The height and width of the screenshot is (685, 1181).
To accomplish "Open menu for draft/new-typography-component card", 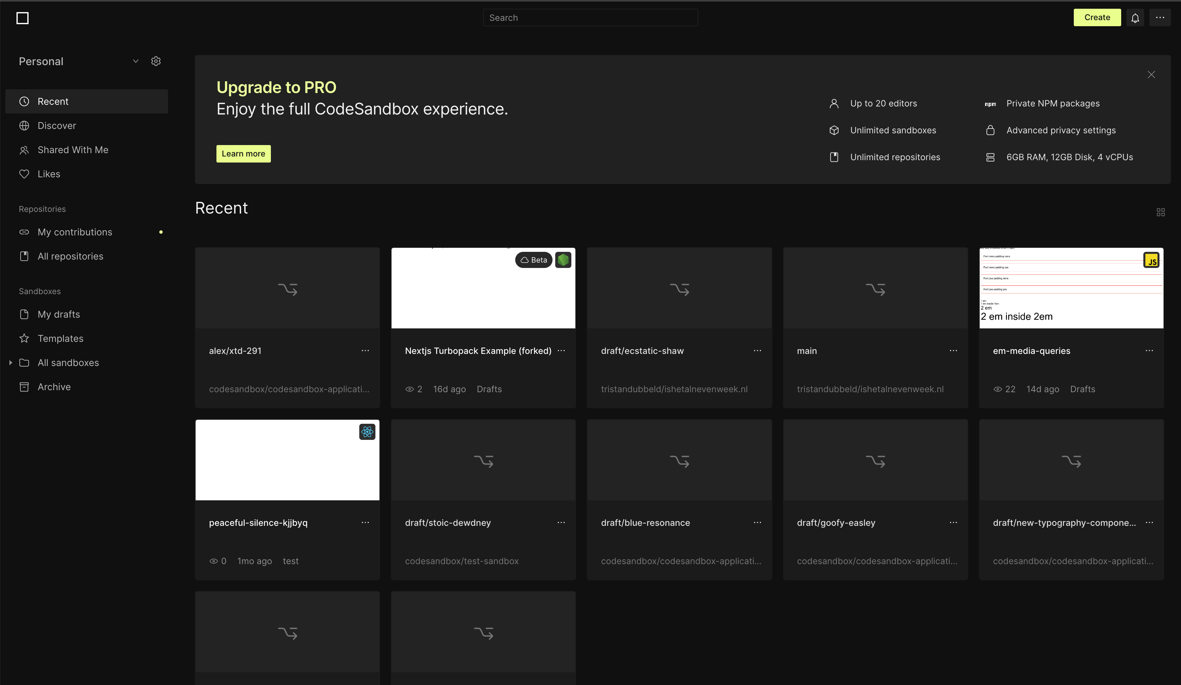I will click(1149, 522).
